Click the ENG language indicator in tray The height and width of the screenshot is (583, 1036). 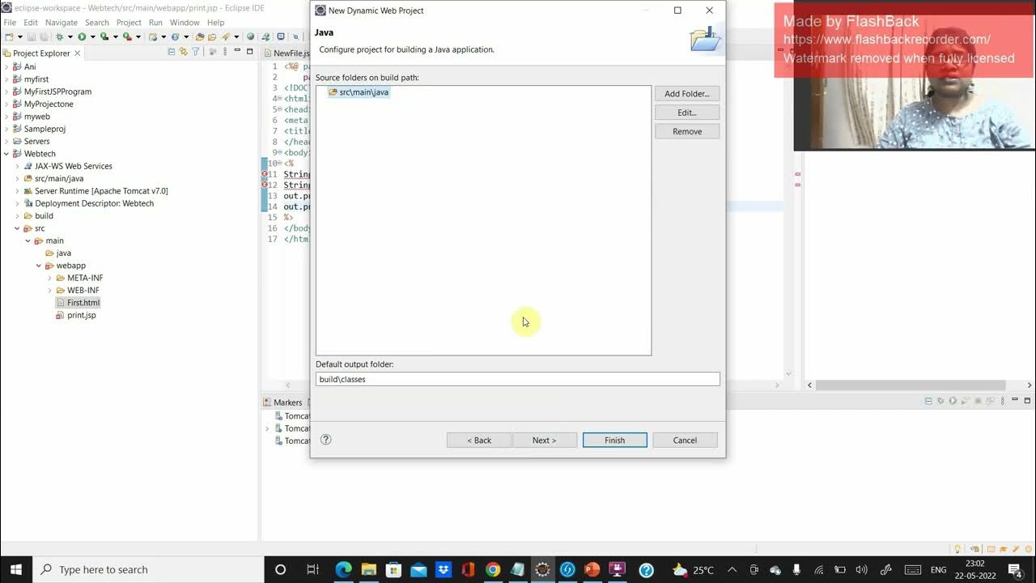[x=938, y=570]
